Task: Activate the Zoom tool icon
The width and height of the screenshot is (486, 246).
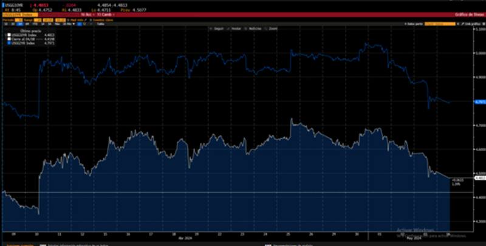Action: tap(272, 29)
